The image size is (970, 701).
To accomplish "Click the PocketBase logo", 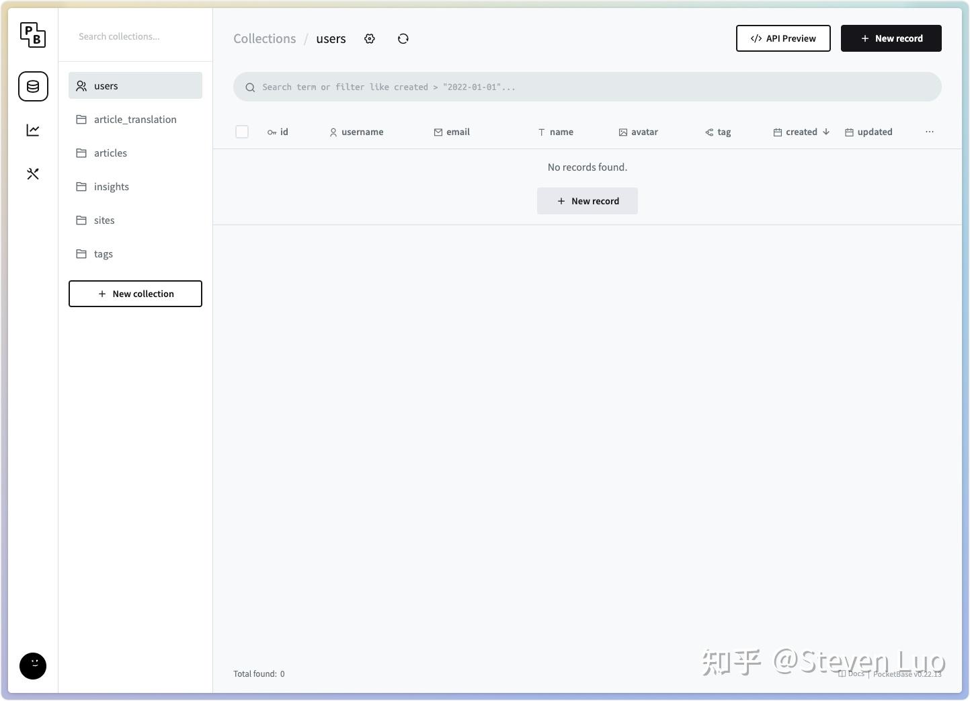I will pyautogui.click(x=33, y=35).
